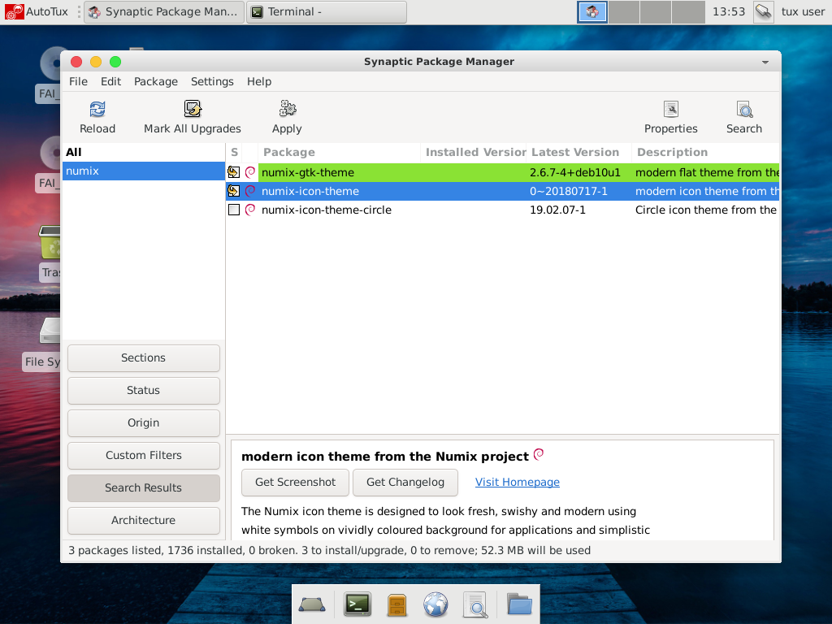Switch to Synaptic Package Manager taskbar button
Image resolution: width=832 pixels, height=624 pixels.
click(164, 11)
